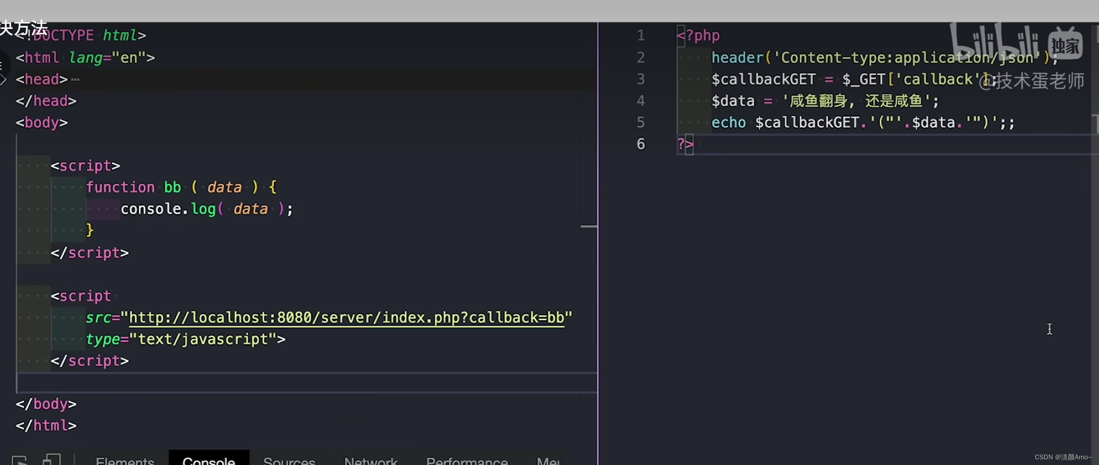Viewport: 1099px width, 465px height.
Task: Click line number 4 in PHP editor
Action: (x=641, y=101)
